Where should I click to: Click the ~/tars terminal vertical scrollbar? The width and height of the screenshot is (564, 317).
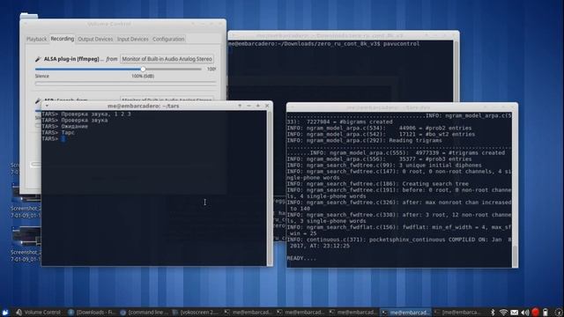[x=270, y=188]
